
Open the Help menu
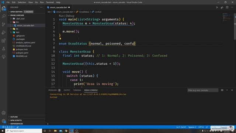click(x=58, y=2)
